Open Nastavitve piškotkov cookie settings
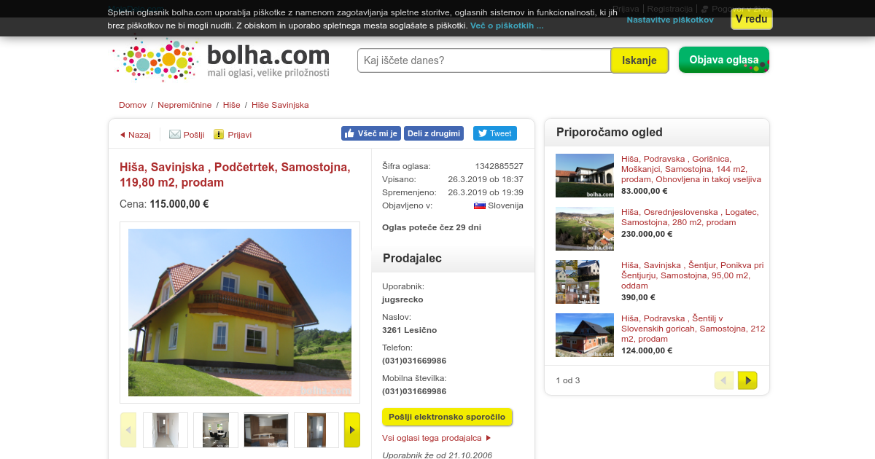 (x=670, y=20)
